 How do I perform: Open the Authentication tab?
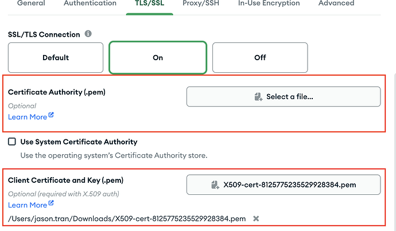[x=90, y=3]
